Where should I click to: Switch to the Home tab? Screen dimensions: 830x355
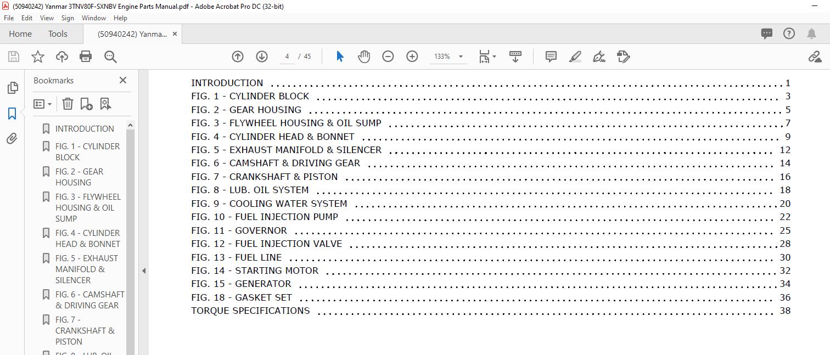click(x=20, y=34)
